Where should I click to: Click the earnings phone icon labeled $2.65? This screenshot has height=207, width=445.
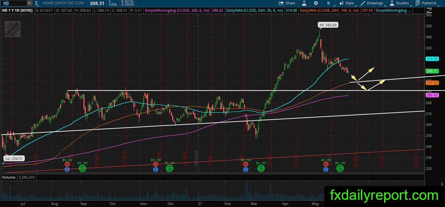(x=246, y=164)
